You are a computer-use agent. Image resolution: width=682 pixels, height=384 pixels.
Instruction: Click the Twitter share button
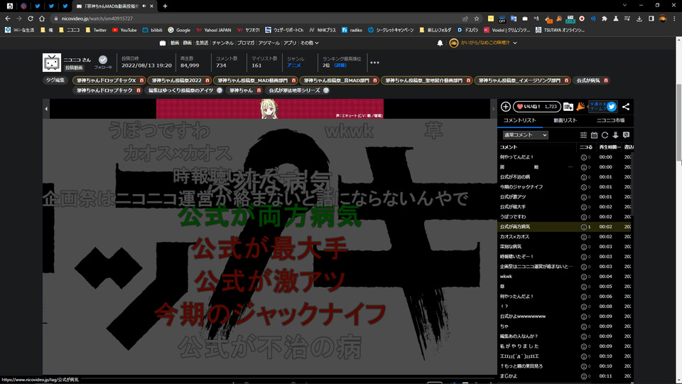pos(611,107)
